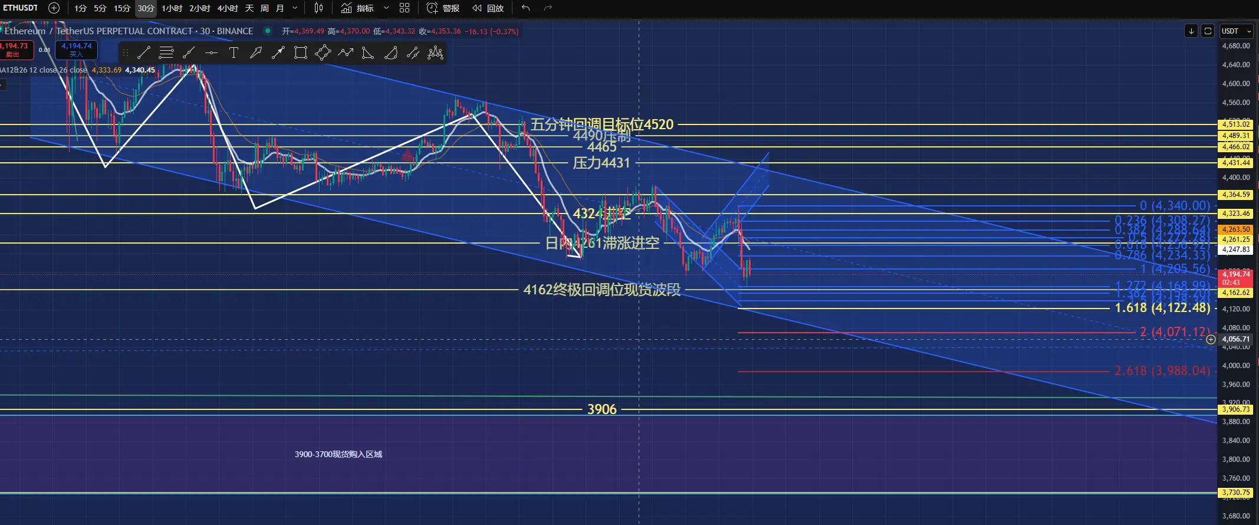Click the 0.01 spread value
This screenshot has width=1259, height=525.
pos(45,50)
